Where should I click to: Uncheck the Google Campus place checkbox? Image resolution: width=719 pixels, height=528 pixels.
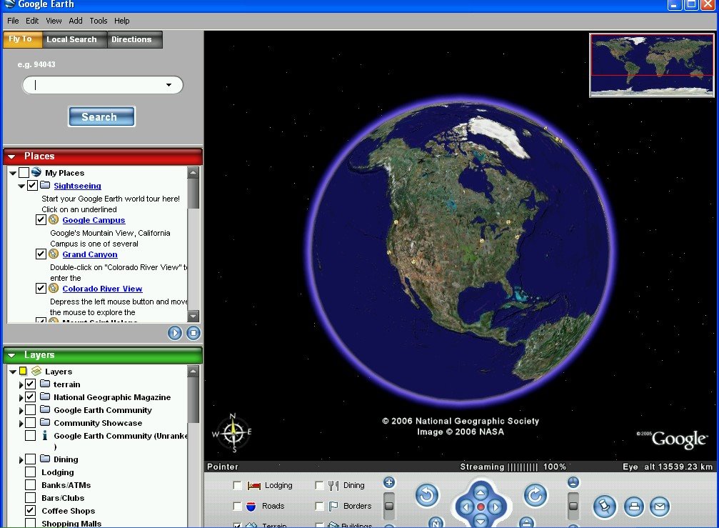pos(41,220)
